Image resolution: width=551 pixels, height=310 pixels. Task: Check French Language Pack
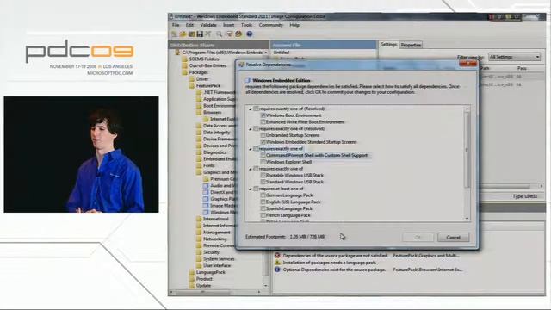coord(263,215)
